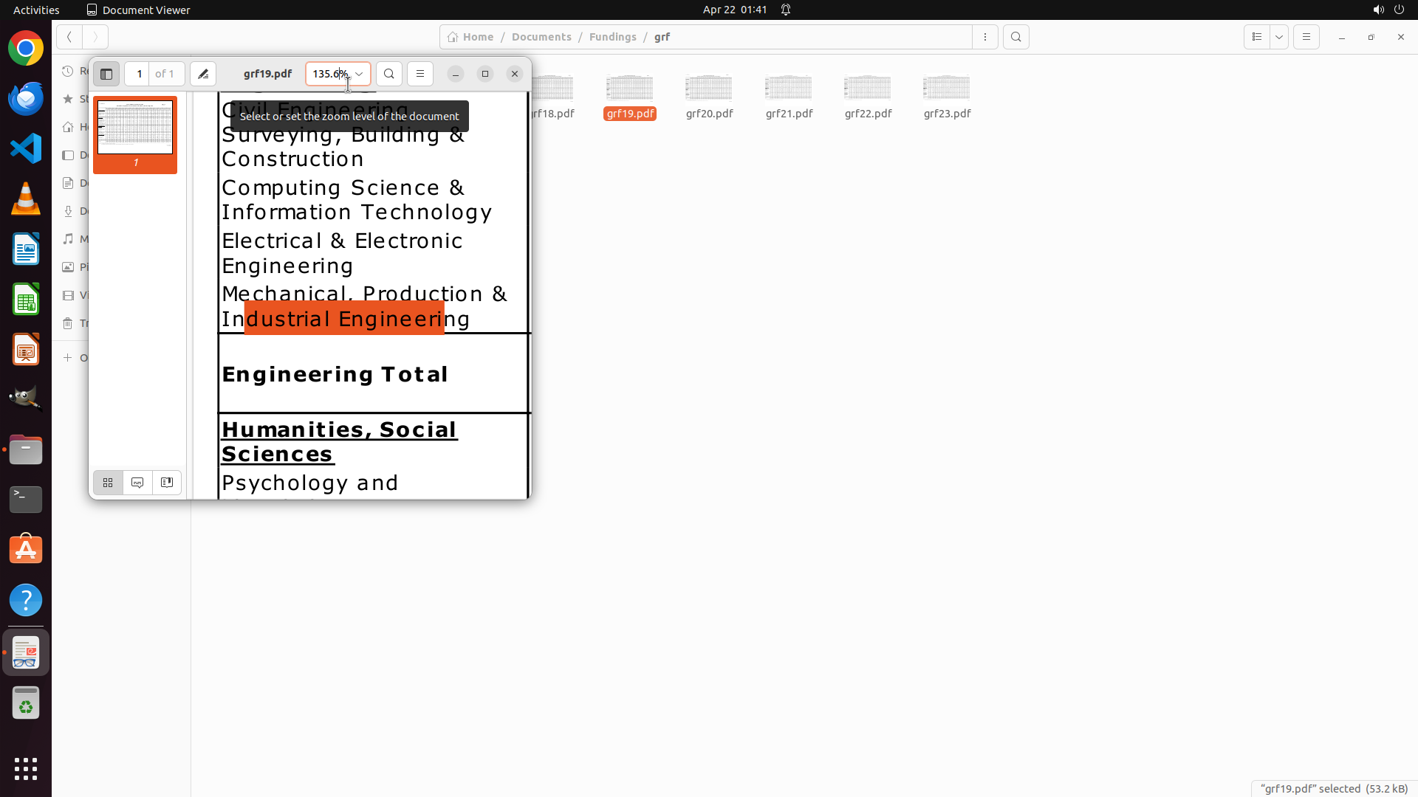Click the page number input field
Image resolution: width=1418 pixels, height=797 pixels.
(139, 74)
